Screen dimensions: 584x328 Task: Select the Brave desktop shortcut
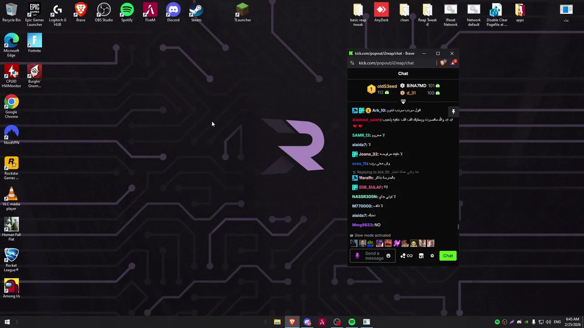[81, 13]
